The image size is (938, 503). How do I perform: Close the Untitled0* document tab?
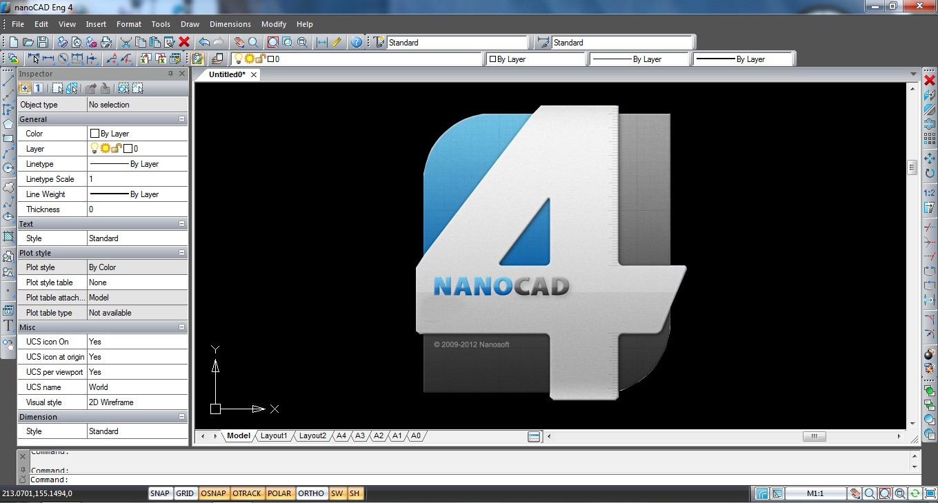coord(254,74)
